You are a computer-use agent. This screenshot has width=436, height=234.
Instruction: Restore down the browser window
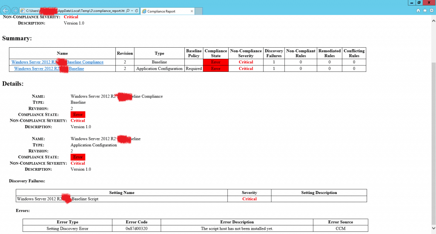tap(419, 3)
